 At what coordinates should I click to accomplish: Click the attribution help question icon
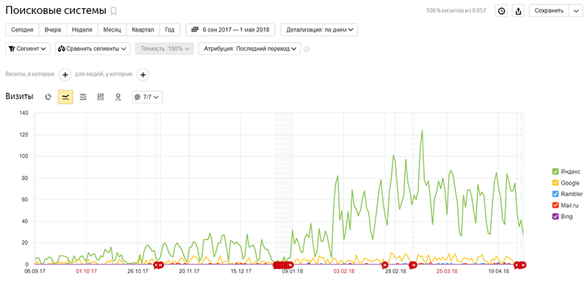tap(306, 48)
